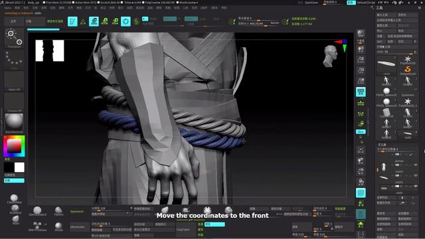Select the Standard brush
Screen dimensions: 425x239
pyautogui.click(x=15, y=209)
